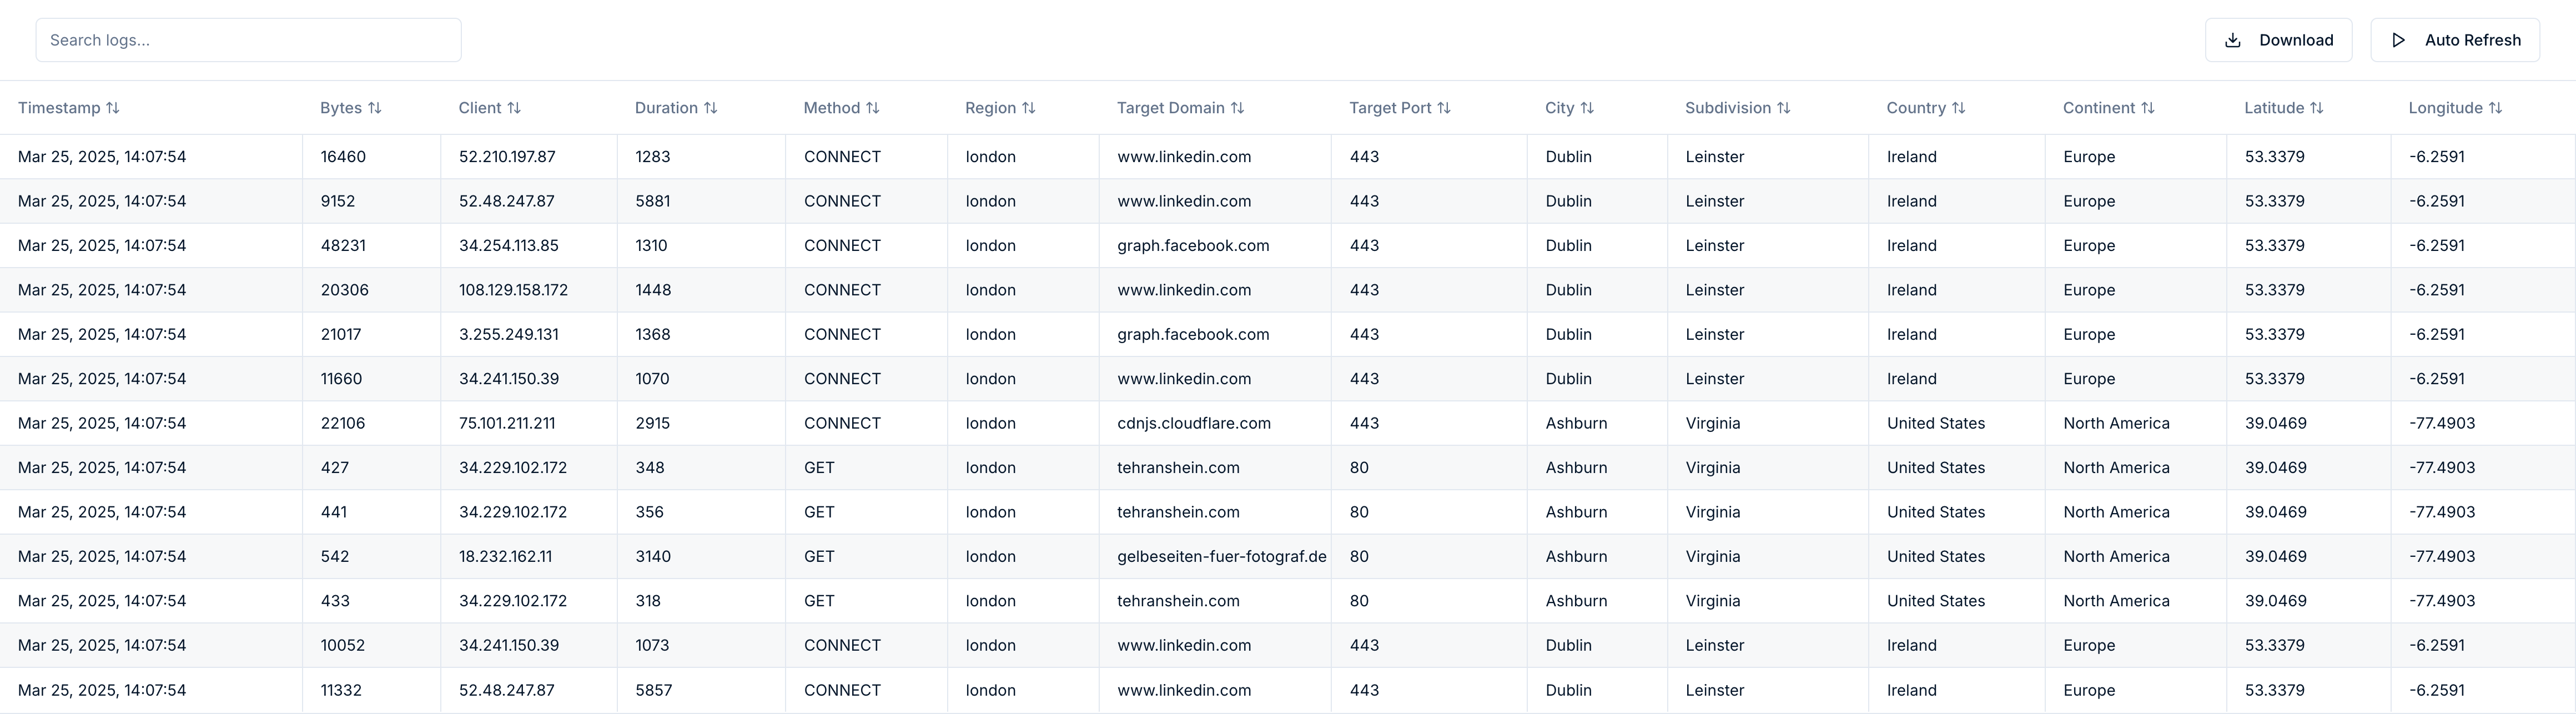Sort by Region using arrows icon

(x=1029, y=108)
